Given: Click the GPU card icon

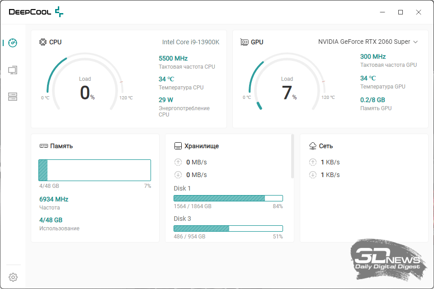Looking at the screenshot, I should coord(245,42).
